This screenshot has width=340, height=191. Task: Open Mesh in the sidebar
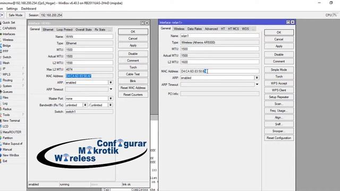[x=6, y=63]
